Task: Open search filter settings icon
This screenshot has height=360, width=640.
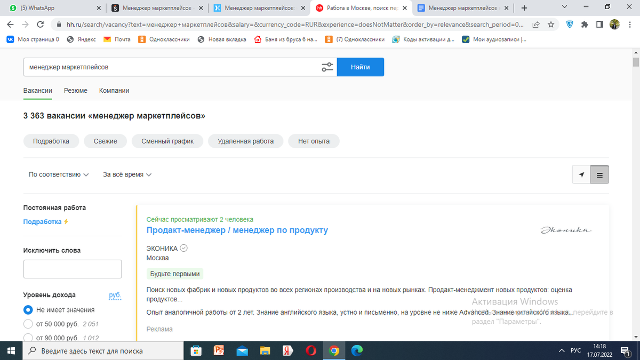Action: (x=327, y=67)
